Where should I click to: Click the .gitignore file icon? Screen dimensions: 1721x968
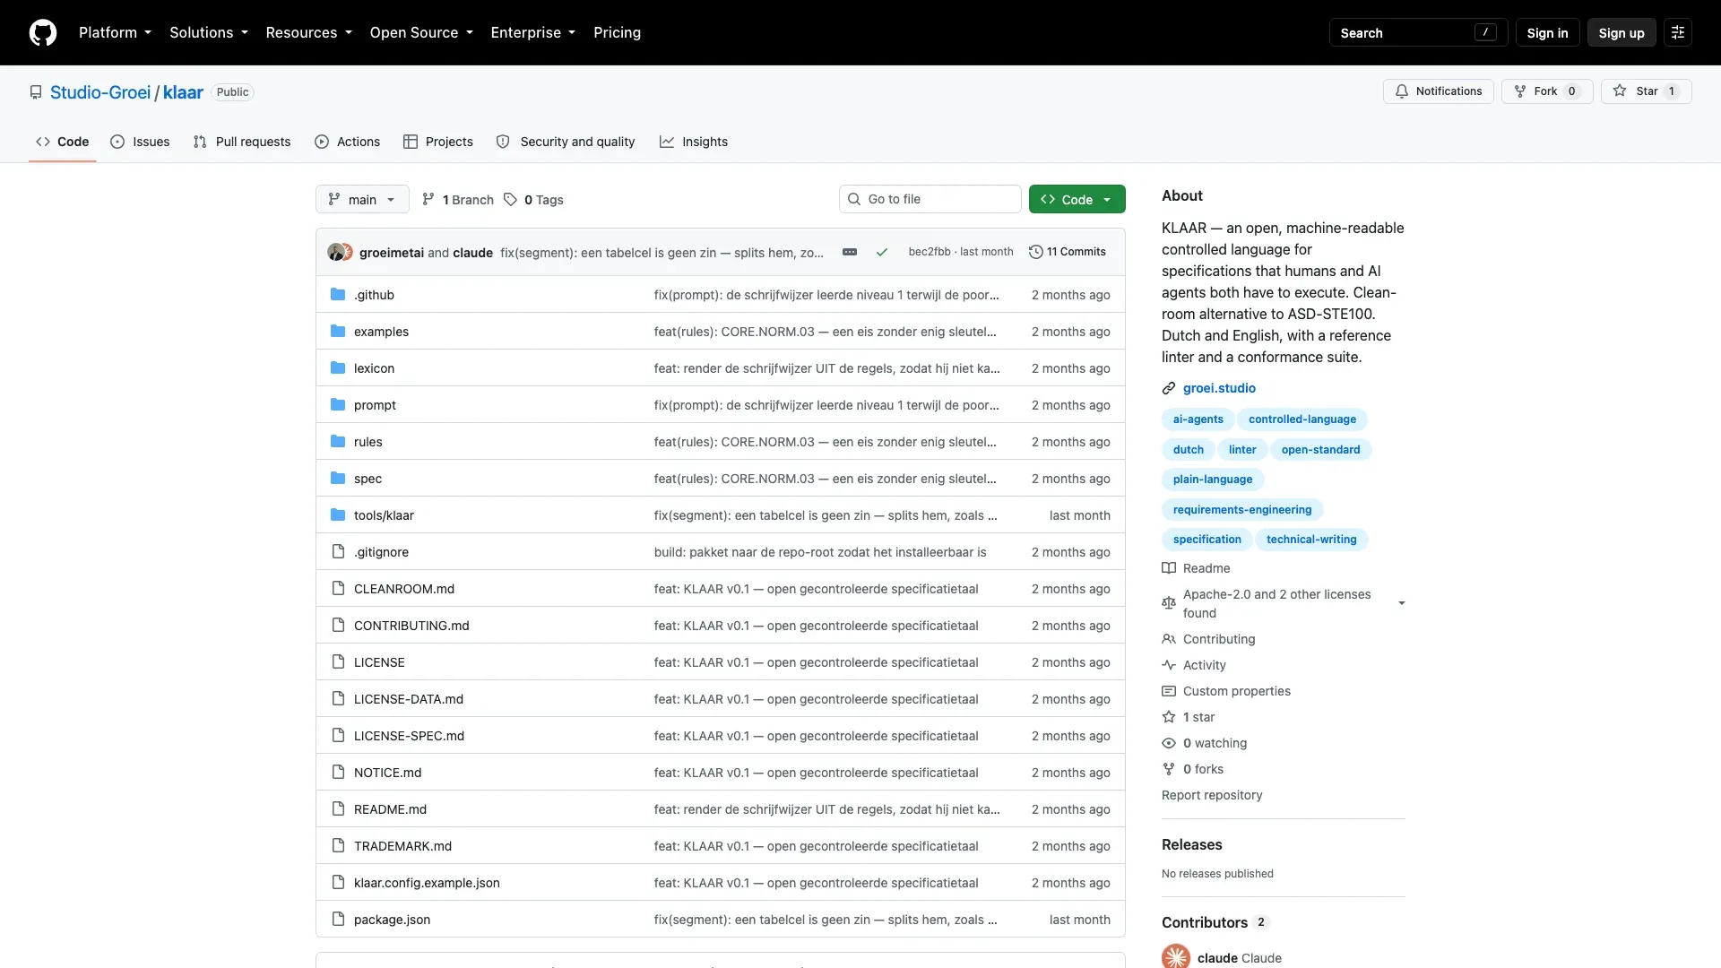tap(338, 552)
